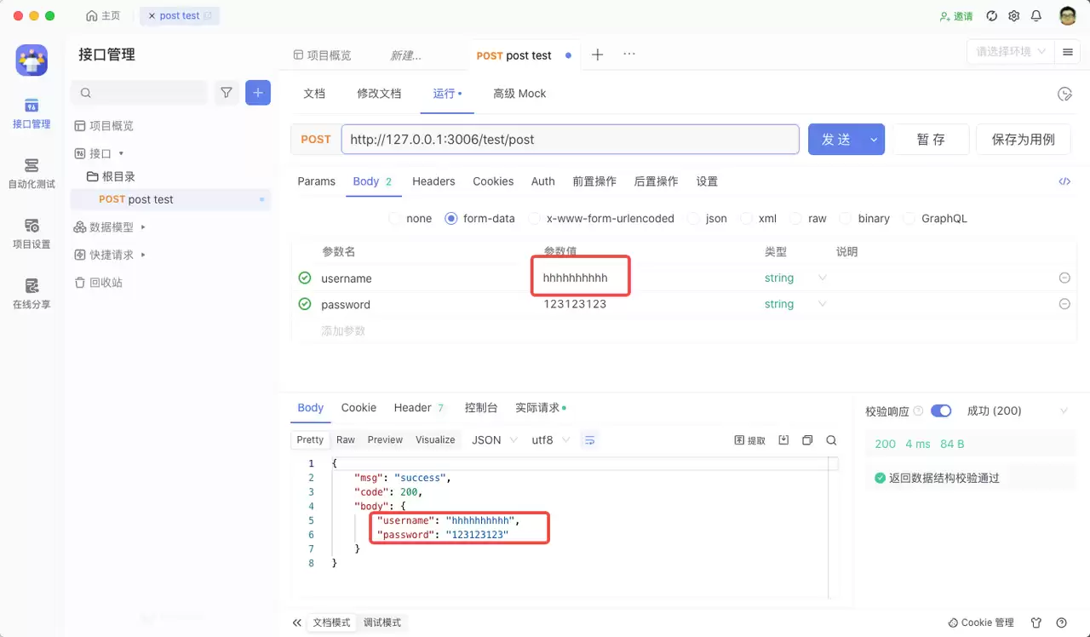
Task: Open the 控制台 response tab
Action: (481, 408)
